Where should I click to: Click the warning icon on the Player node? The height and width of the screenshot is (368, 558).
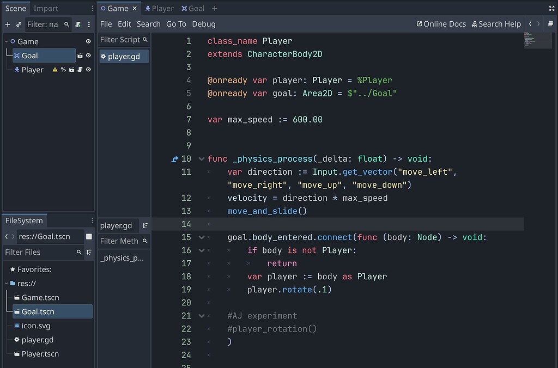pyautogui.click(x=55, y=69)
